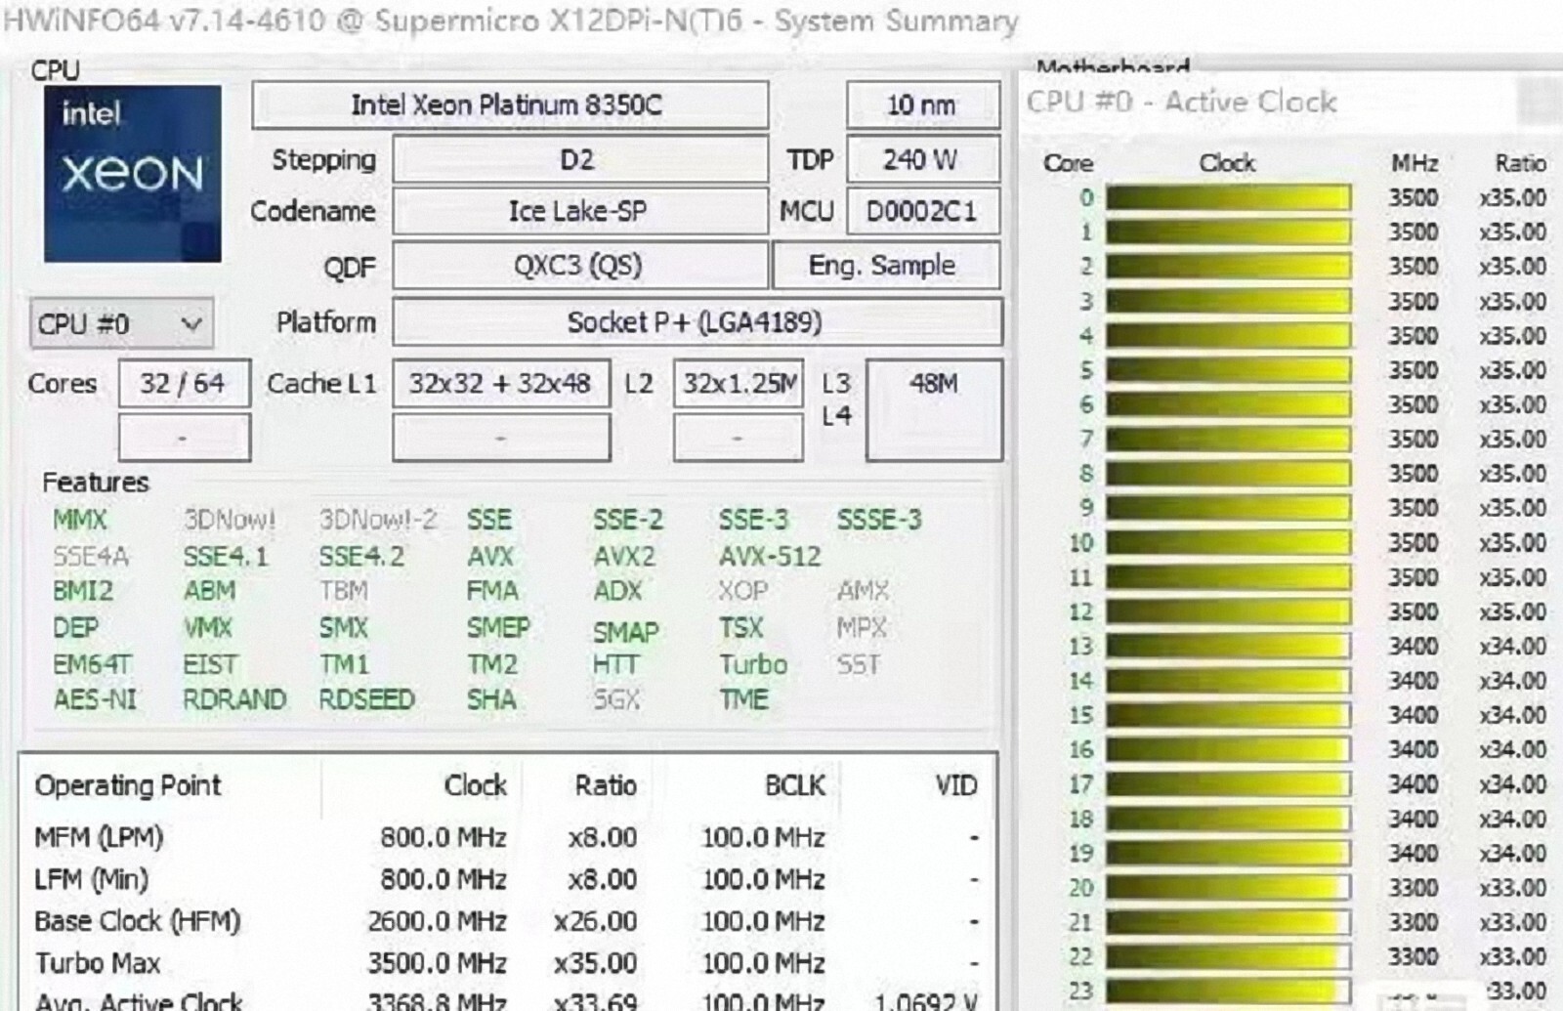Select the QDF value QXC3 (QS)
The image size is (1563, 1011).
[579, 266]
